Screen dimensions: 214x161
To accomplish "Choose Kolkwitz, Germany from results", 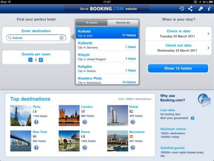I will [x=107, y=45].
